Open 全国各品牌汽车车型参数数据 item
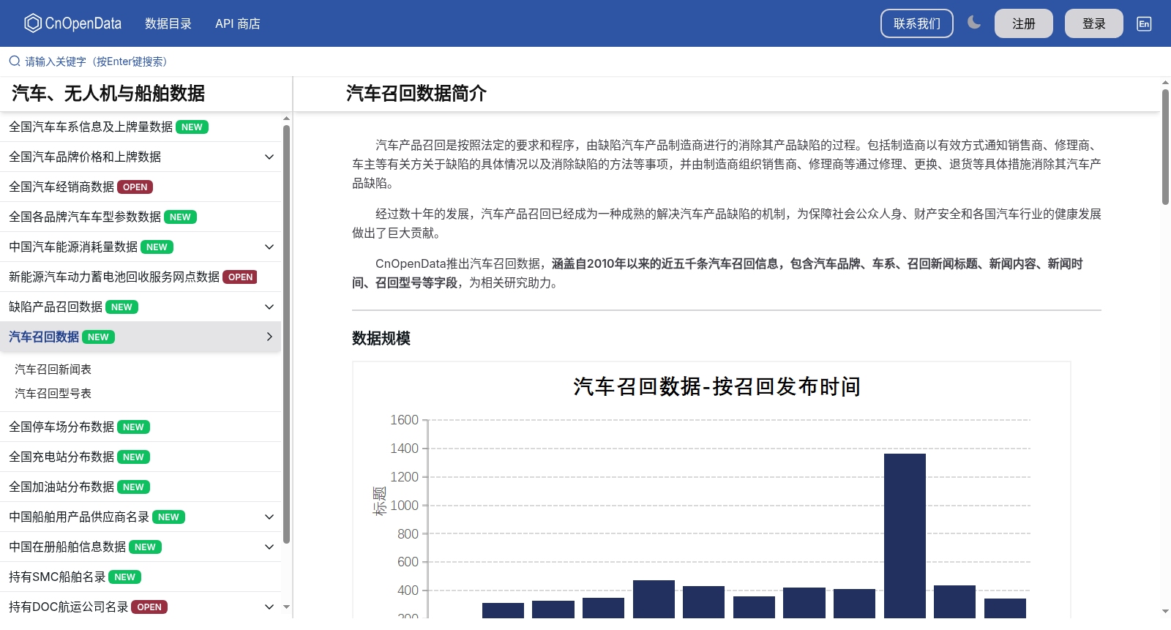This screenshot has width=1171, height=630. pos(141,217)
